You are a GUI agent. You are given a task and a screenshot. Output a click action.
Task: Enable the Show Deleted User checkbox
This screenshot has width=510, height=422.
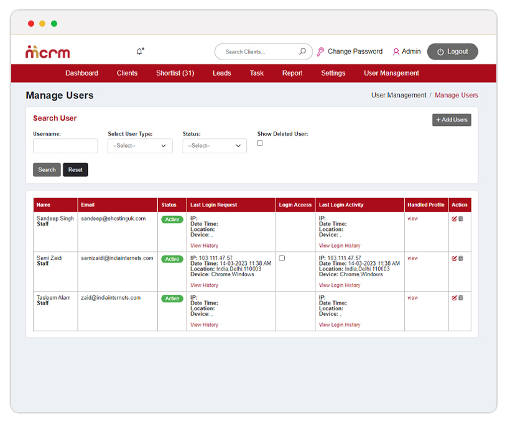pyautogui.click(x=260, y=143)
